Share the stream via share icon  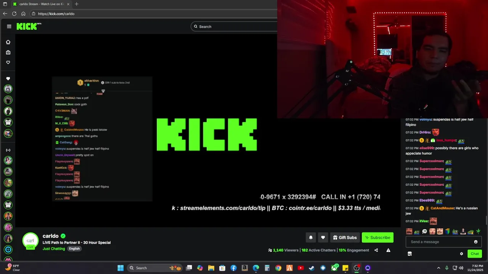pos(376,250)
